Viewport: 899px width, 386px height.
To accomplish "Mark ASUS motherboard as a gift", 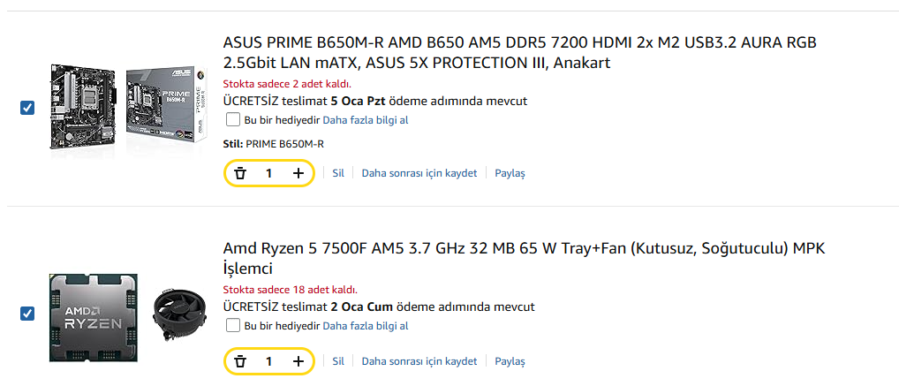I will (x=233, y=119).
